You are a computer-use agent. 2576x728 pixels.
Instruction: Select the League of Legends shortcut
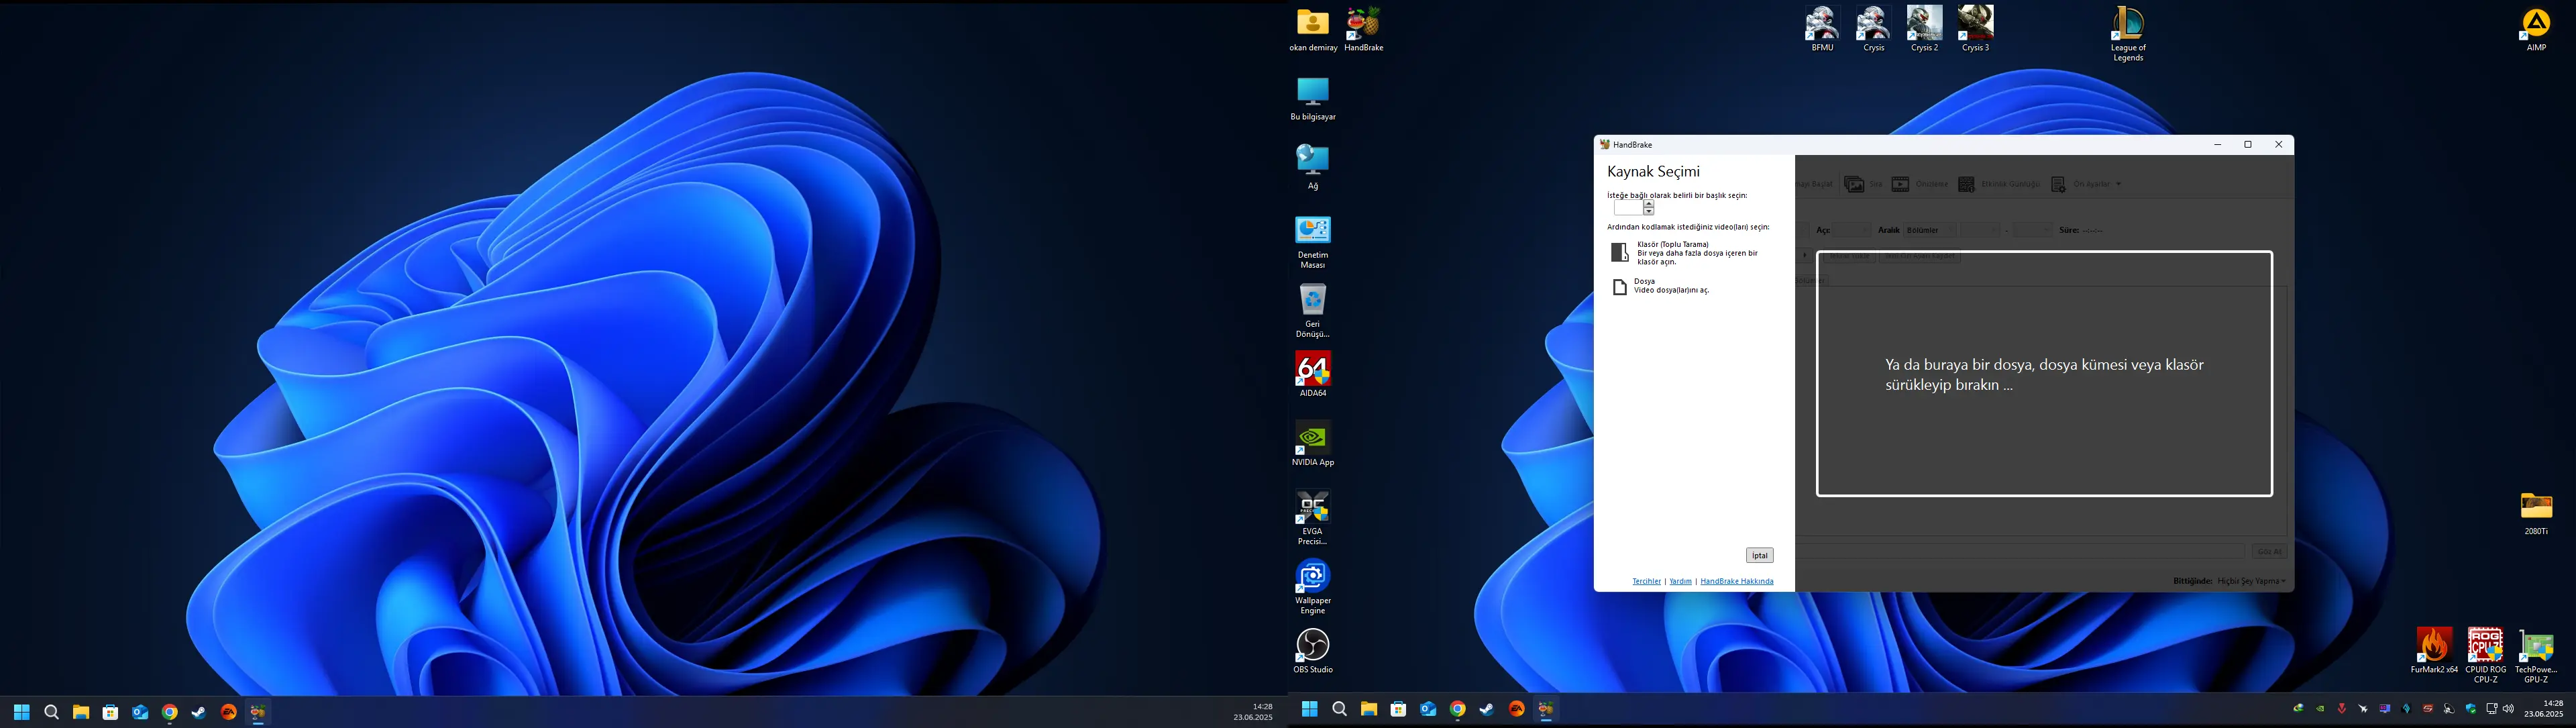click(2128, 34)
